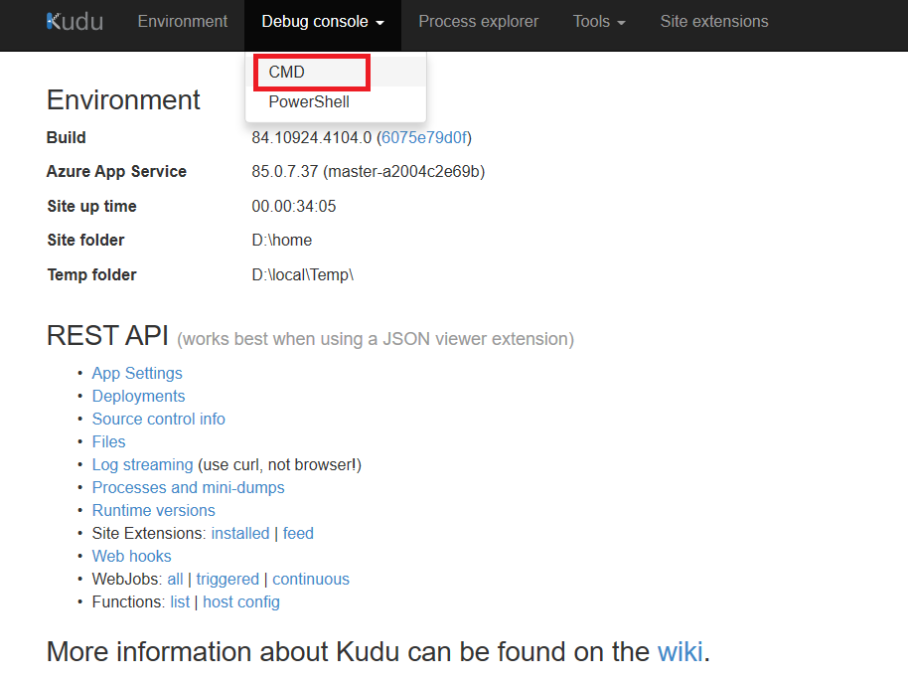Click the Environment page heading
The width and height of the screenshot is (908, 683).
[123, 100]
